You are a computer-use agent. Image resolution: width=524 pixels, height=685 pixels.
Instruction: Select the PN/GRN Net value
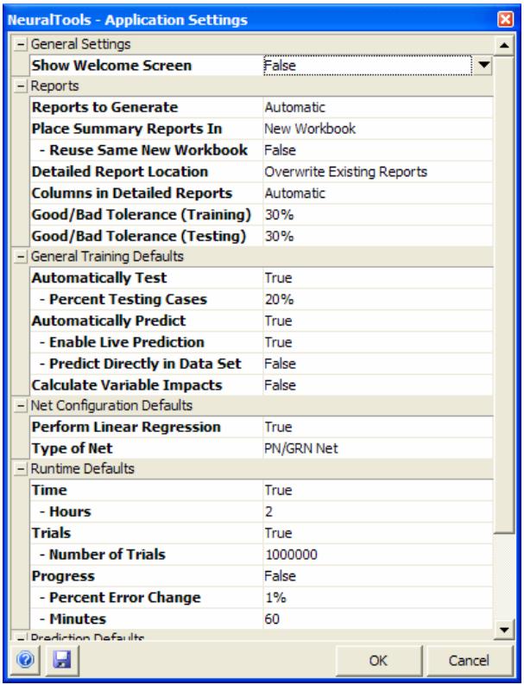pyautogui.click(x=378, y=448)
